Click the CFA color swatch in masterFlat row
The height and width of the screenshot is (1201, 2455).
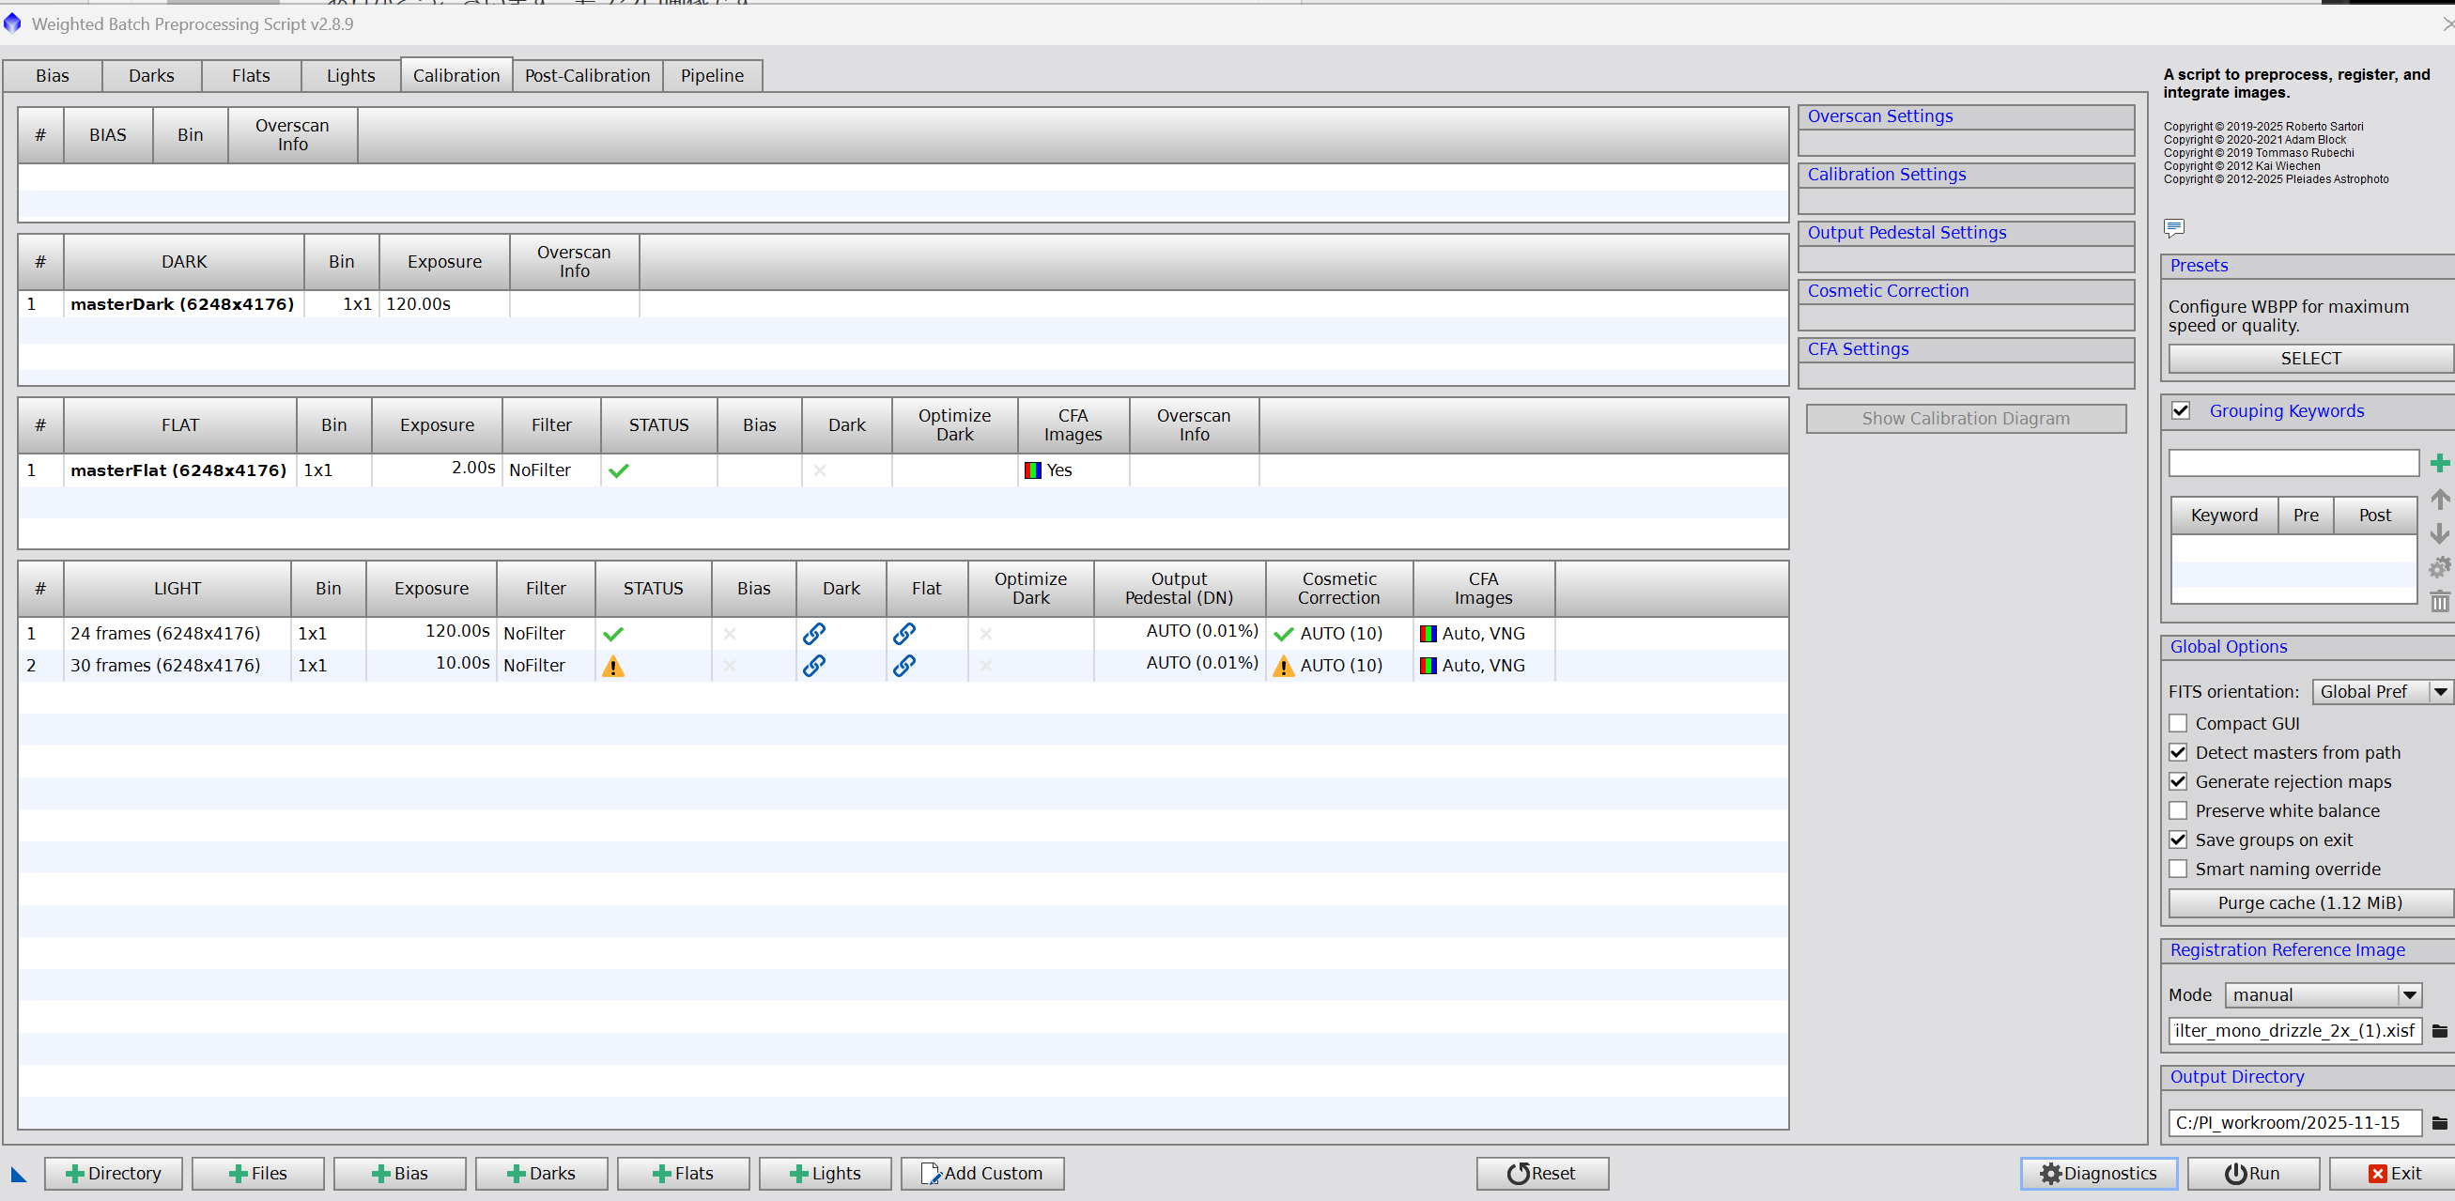pos(1032,470)
